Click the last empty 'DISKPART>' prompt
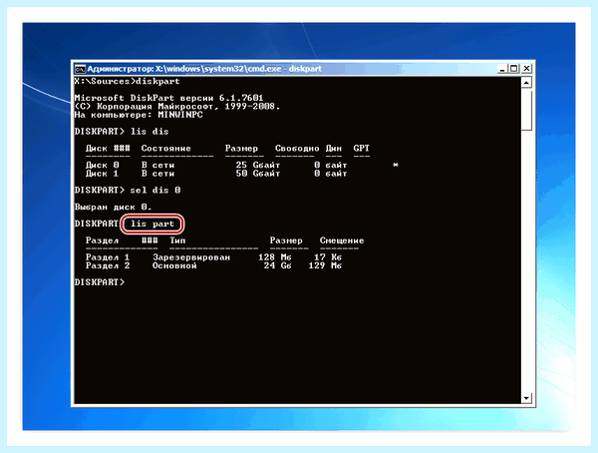Viewport: 598px width, 453px height. 100,282
